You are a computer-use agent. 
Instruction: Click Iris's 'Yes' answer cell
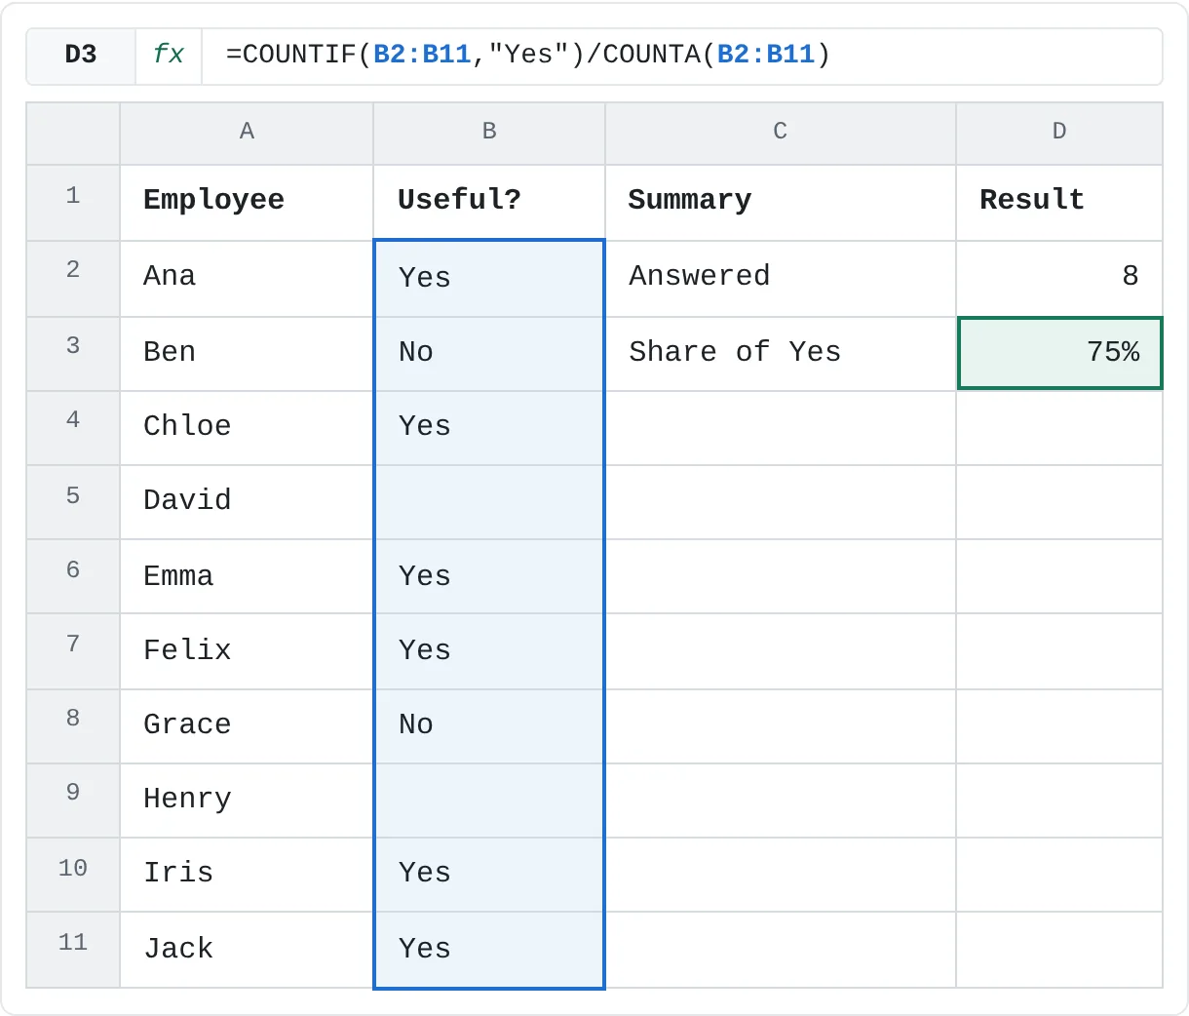[x=489, y=875]
